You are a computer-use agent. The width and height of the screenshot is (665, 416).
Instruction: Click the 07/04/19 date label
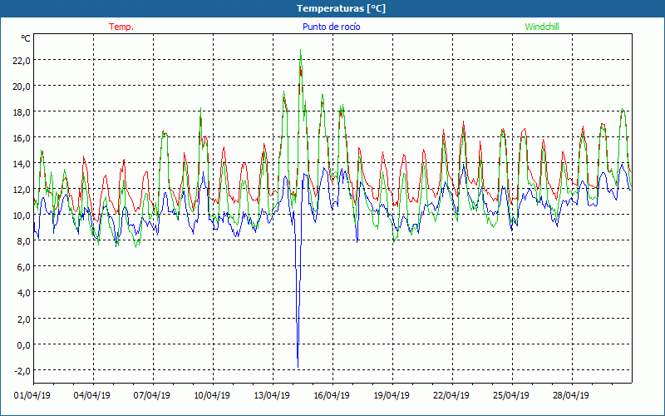point(152,395)
